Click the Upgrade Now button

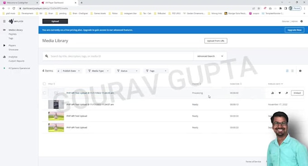(294, 30)
